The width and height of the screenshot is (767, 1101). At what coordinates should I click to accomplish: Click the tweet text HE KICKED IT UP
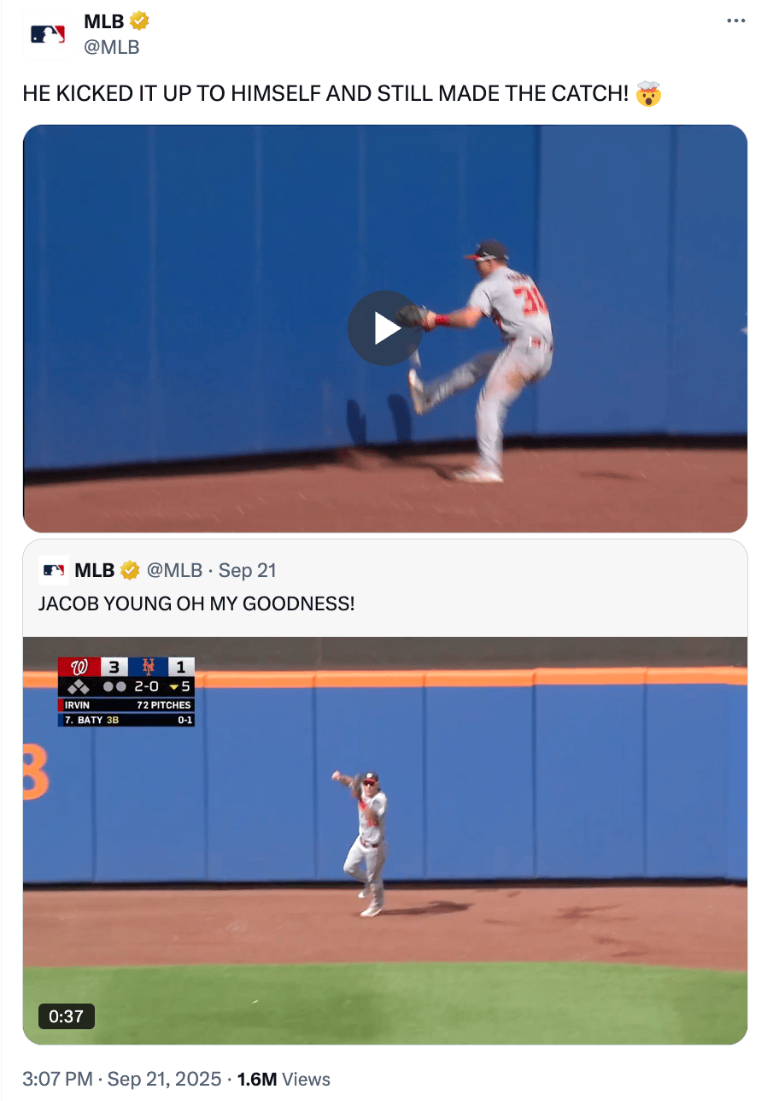(x=325, y=94)
